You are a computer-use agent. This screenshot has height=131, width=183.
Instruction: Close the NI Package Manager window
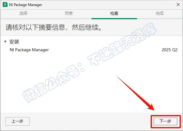(178, 5)
